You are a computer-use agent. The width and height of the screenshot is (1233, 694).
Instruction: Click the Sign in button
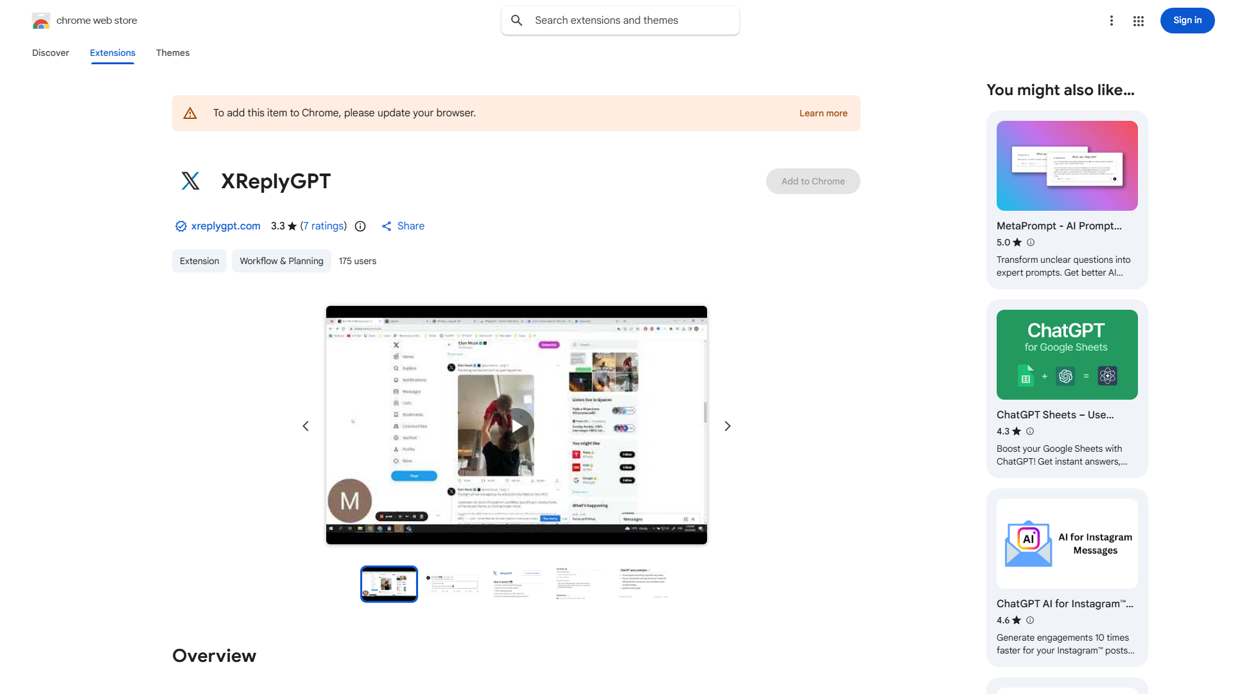(x=1187, y=20)
